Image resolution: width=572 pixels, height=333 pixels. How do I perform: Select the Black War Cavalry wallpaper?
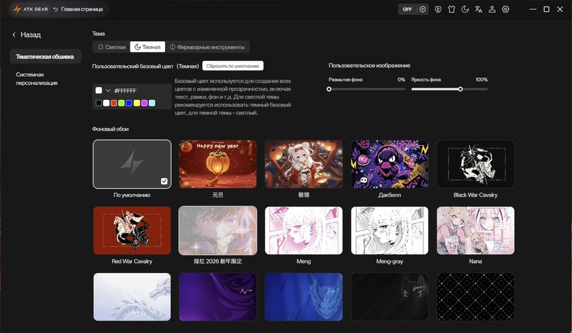[x=475, y=164]
